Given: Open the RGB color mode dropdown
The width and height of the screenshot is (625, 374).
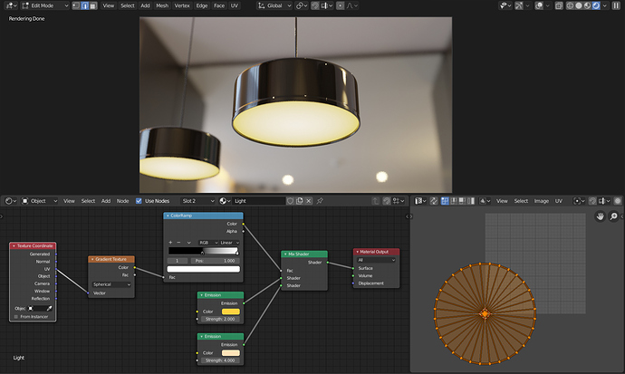Looking at the screenshot, I should (208, 242).
